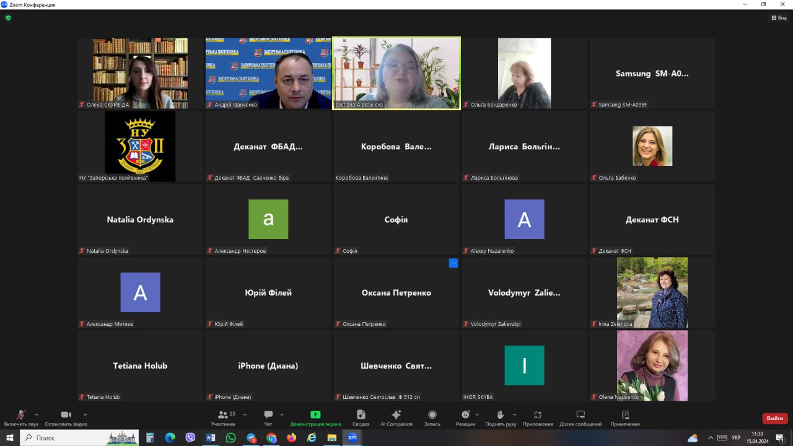
Task: Start recording with Запись button
Action: [x=432, y=418]
